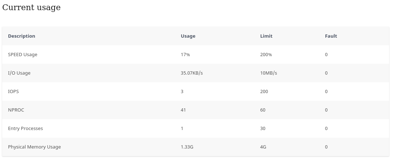400x163 pixels.
Task: Click the IOPS row label
Action: (x=13, y=91)
